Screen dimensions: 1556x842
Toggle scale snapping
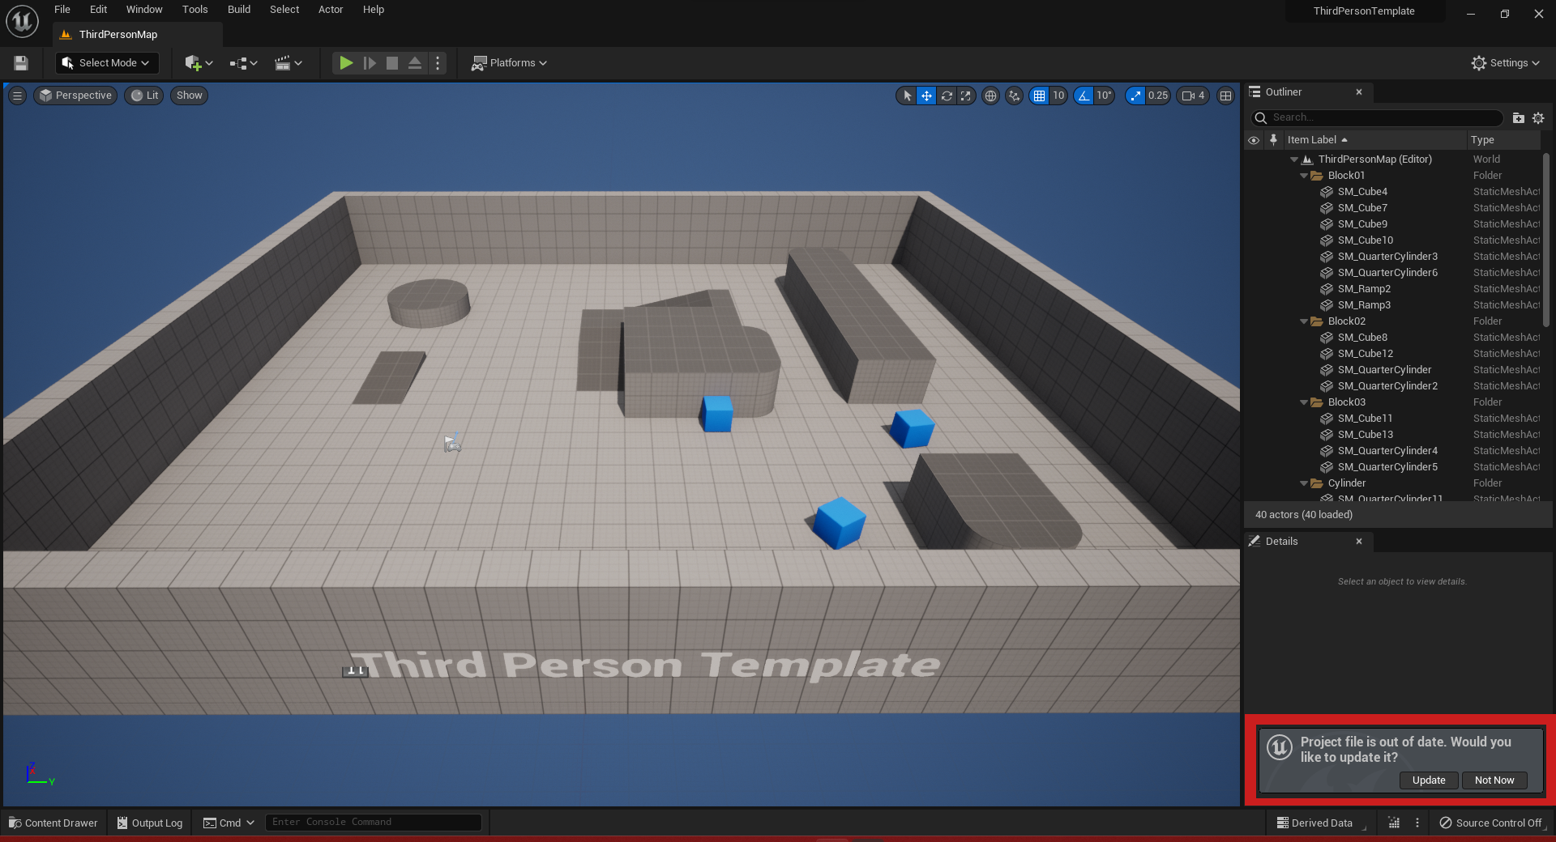coord(1135,96)
